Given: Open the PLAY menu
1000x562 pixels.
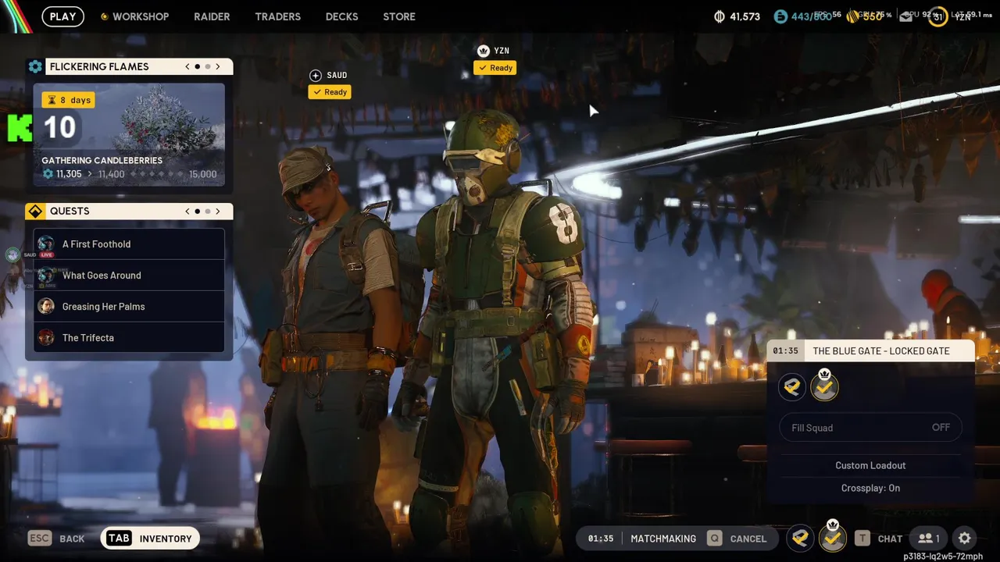Looking at the screenshot, I should pos(62,16).
